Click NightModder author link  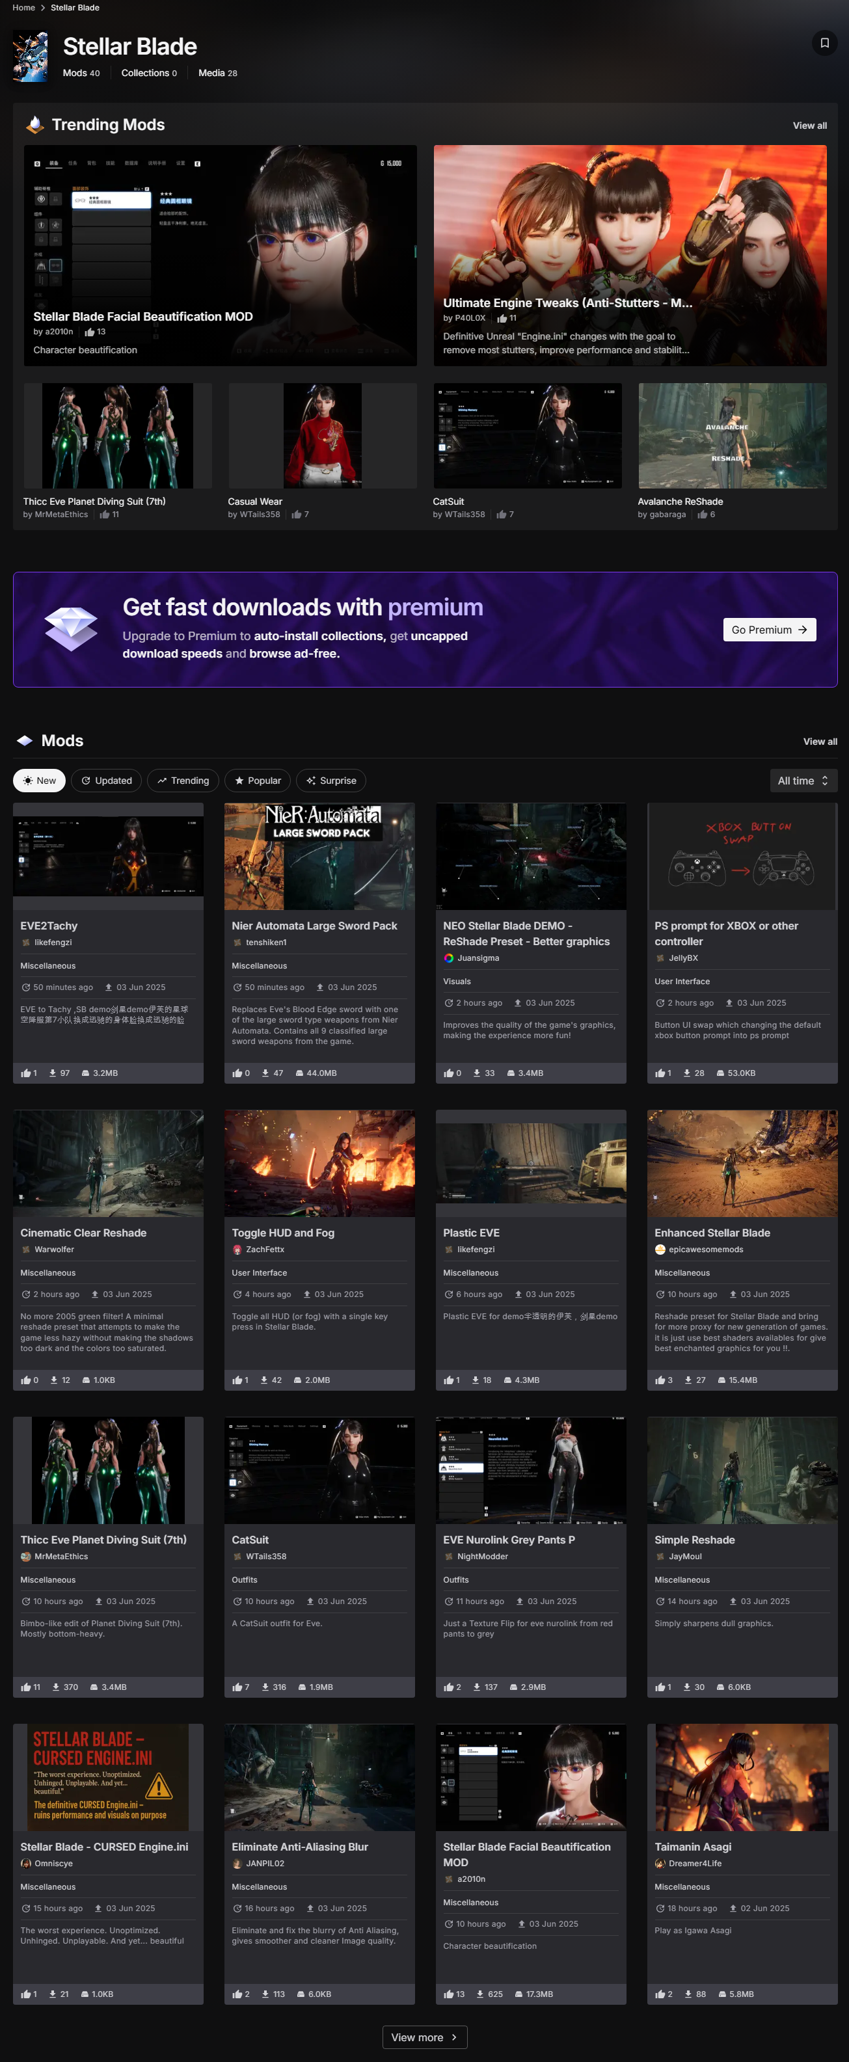pyautogui.click(x=482, y=1556)
